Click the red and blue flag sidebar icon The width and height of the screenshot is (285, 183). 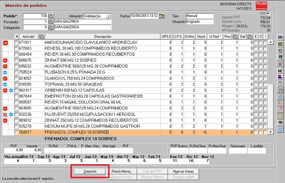pyautogui.click(x=280, y=77)
